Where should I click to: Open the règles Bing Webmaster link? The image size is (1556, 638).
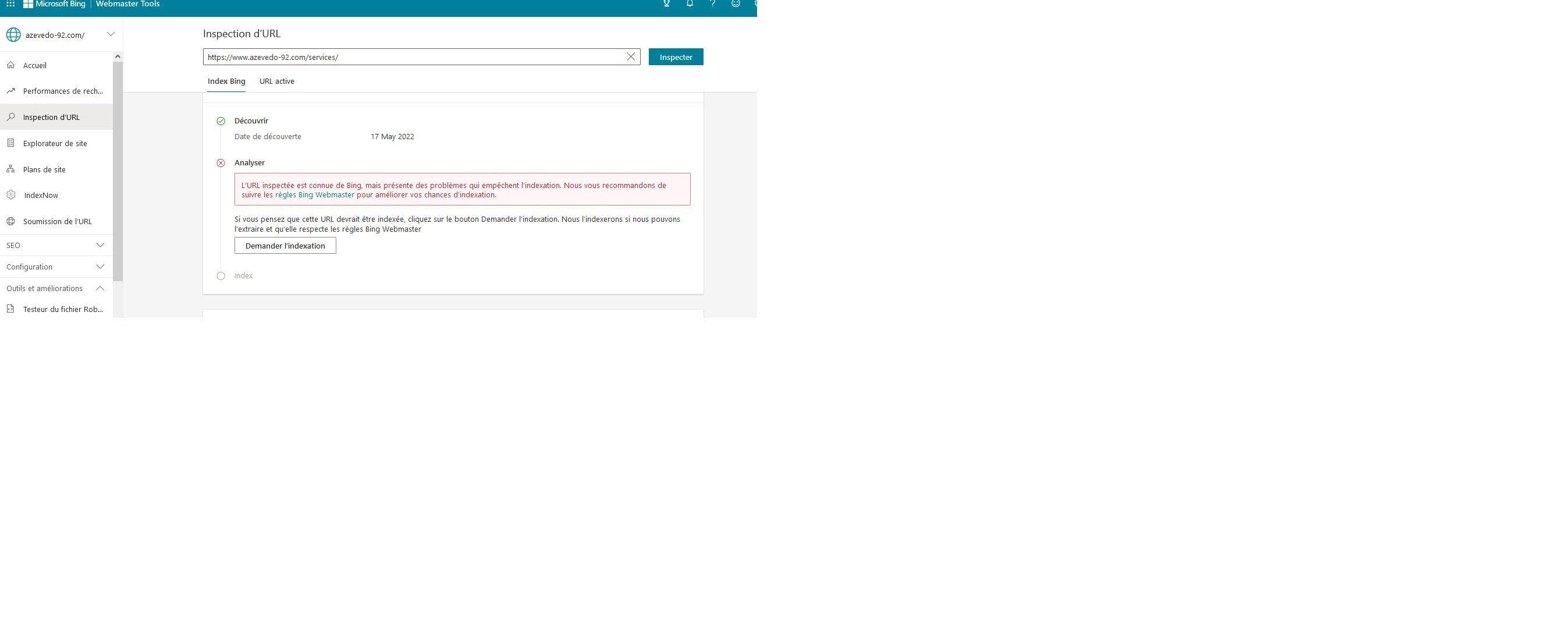point(315,195)
